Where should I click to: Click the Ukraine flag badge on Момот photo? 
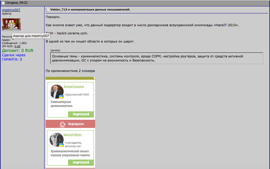coord(61,145)
